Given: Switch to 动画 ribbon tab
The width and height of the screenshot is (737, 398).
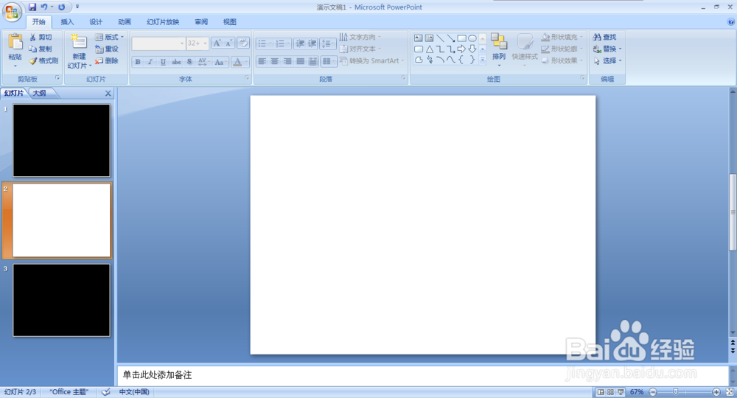Looking at the screenshot, I should pos(125,22).
